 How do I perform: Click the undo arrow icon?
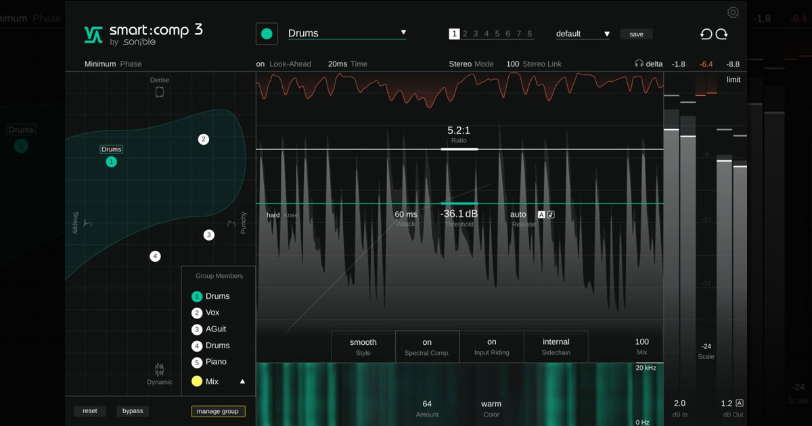point(706,34)
